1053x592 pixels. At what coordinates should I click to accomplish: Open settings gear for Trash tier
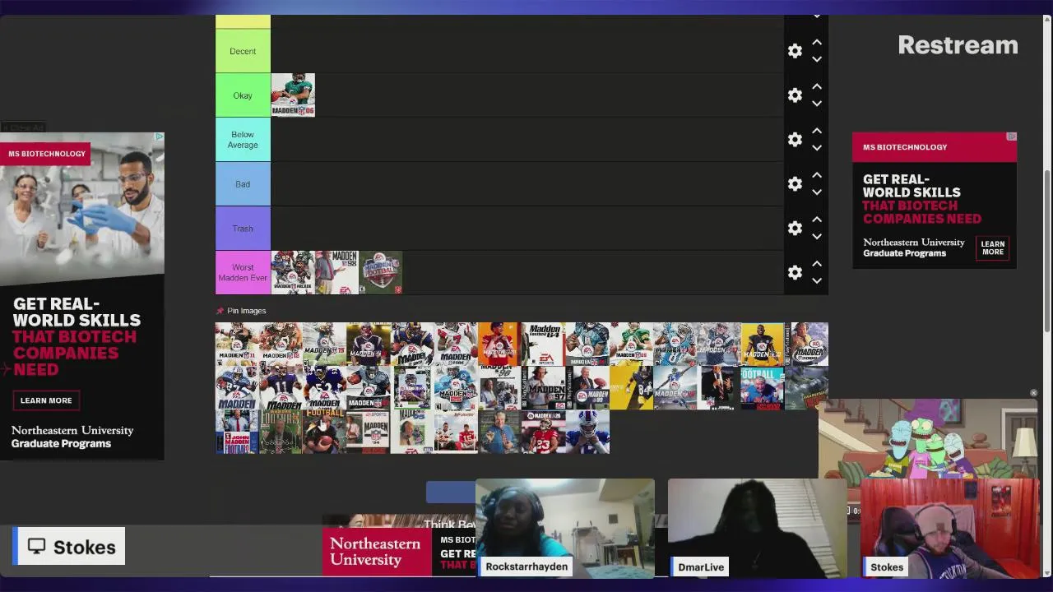[795, 229]
